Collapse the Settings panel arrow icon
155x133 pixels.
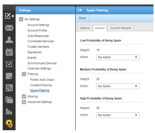tap(80, 10)
